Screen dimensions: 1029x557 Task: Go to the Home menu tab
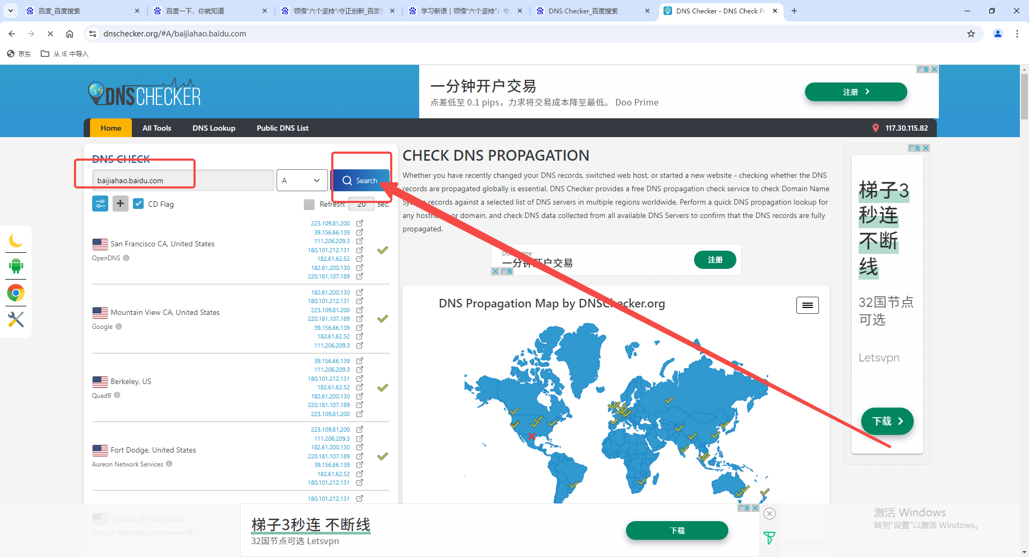pos(111,128)
